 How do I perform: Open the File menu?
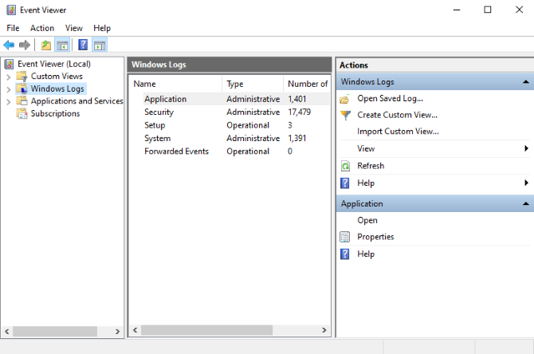point(13,28)
